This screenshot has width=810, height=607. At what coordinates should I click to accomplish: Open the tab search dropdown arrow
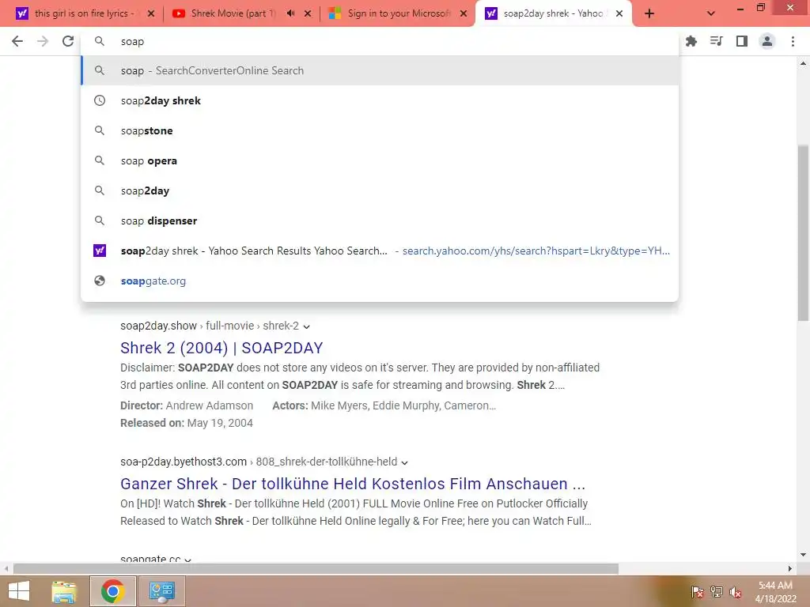[711, 13]
